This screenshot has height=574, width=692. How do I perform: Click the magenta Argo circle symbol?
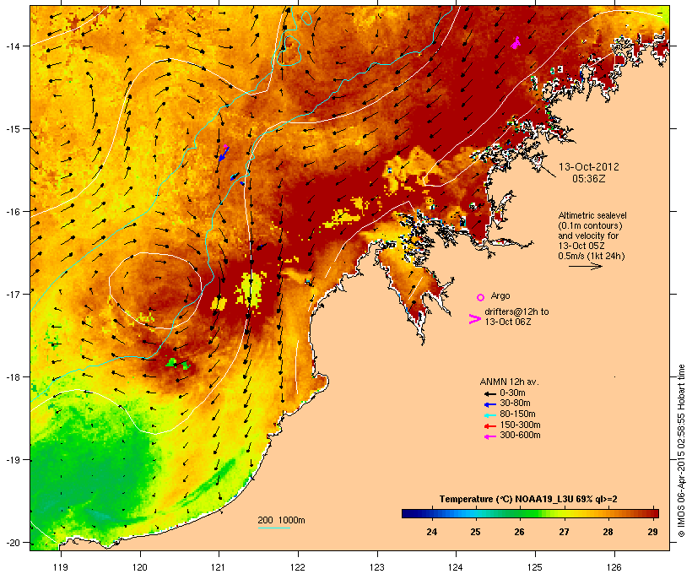pos(481,297)
